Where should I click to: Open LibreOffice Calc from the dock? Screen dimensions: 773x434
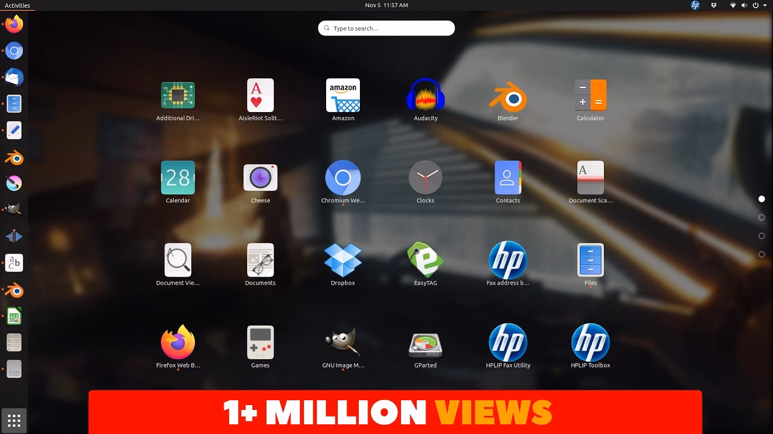click(x=13, y=315)
